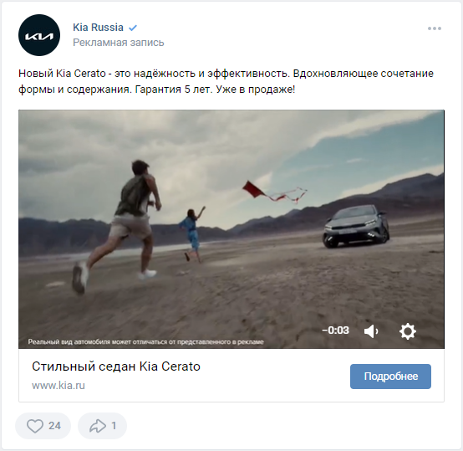Click the Подробнее button
Viewport: 463px width, 451px height.
[390, 377]
